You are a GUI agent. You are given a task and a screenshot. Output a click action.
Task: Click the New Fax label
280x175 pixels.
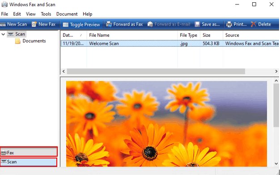click(x=47, y=24)
